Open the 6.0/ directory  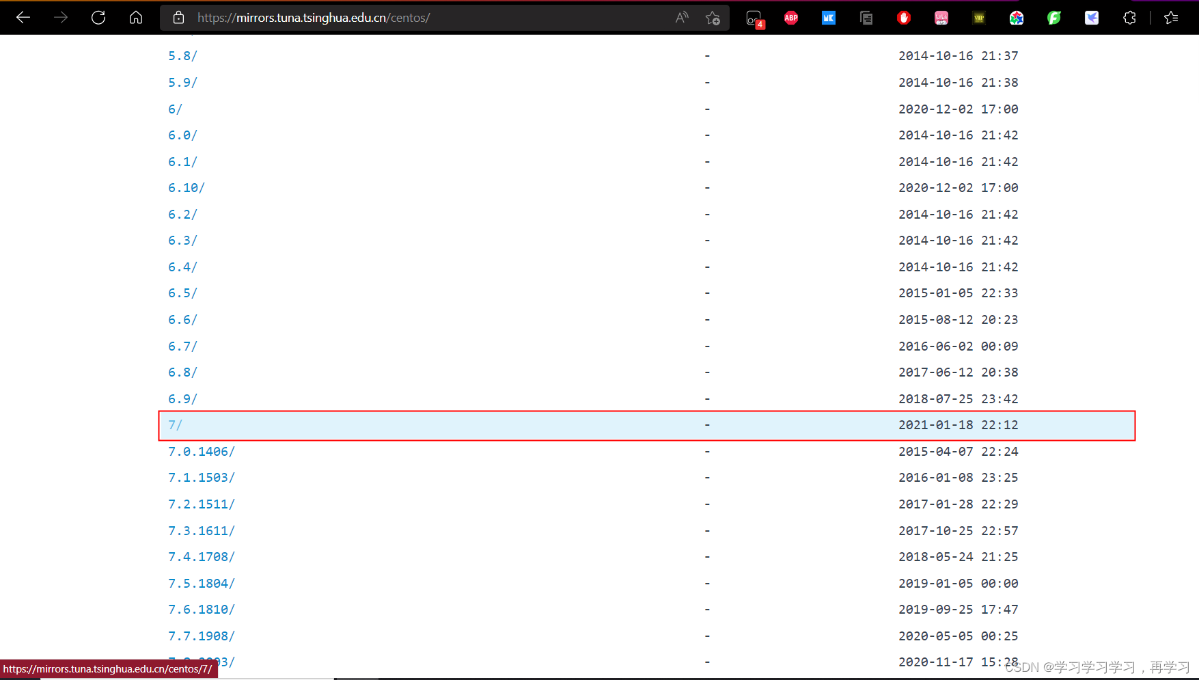[x=182, y=135]
